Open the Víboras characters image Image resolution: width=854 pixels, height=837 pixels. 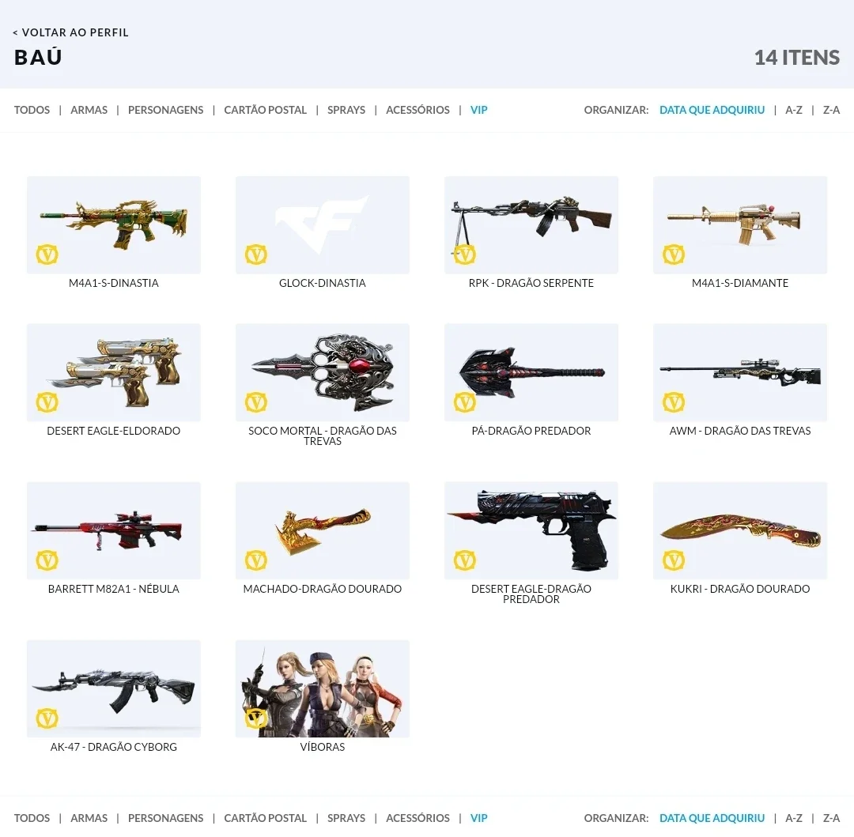323,689
